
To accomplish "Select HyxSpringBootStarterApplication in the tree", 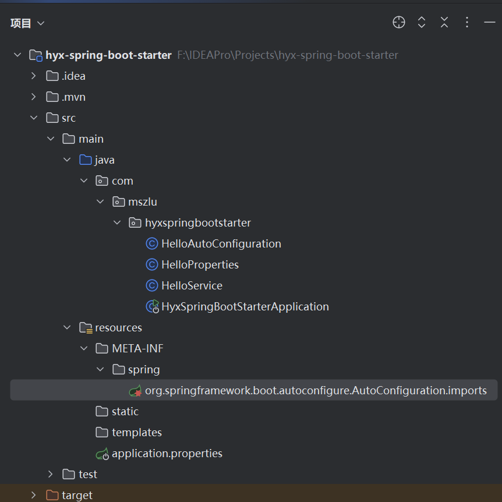I will click(x=245, y=307).
